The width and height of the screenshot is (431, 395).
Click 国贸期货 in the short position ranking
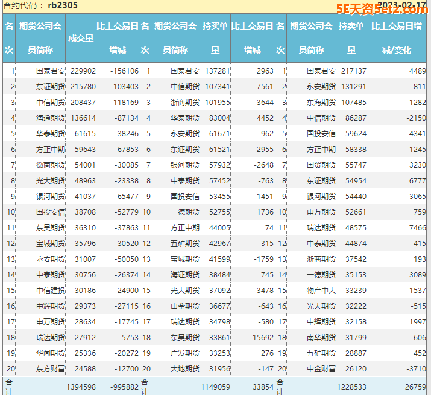[321, 165]
